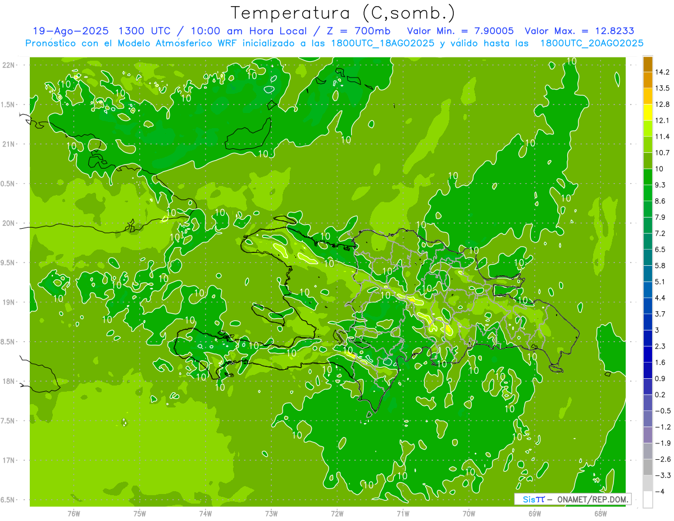Click the purple legend swatch between -1.9 and -1.2
The width and height of the screenshot is (674, 521).
648,435
